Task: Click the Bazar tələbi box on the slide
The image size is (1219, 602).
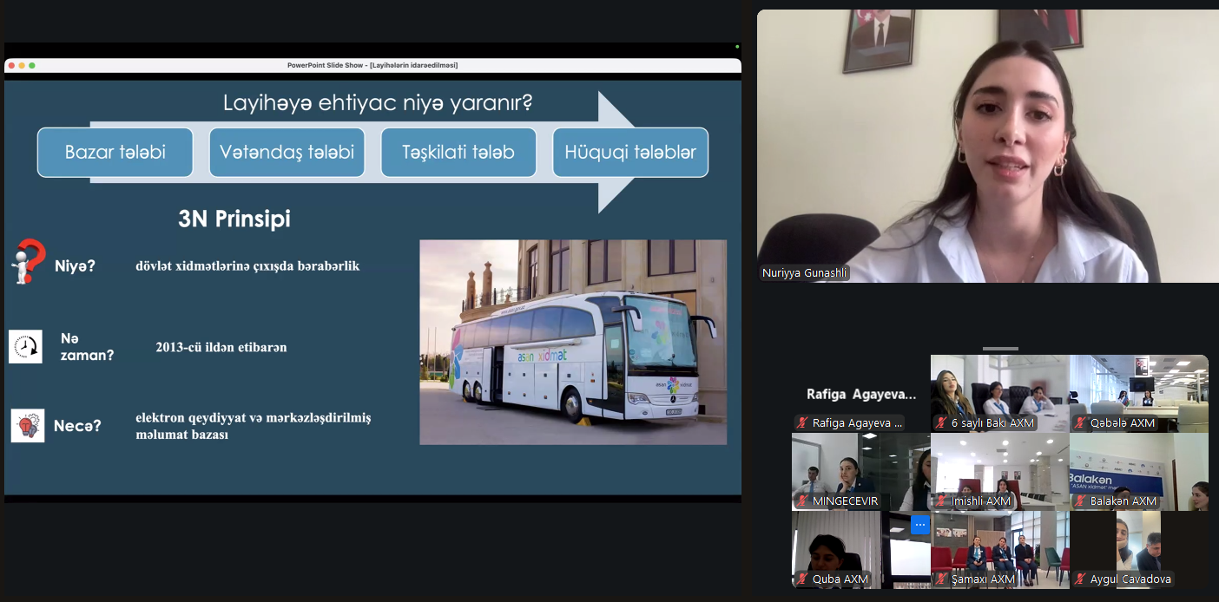Action: [x=115, y=153]
